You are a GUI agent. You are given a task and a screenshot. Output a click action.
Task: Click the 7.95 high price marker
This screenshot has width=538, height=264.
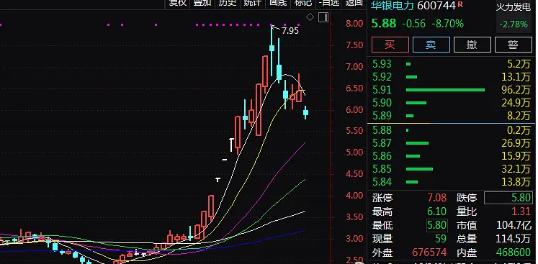pyautogui.click(x=290, y=31)
